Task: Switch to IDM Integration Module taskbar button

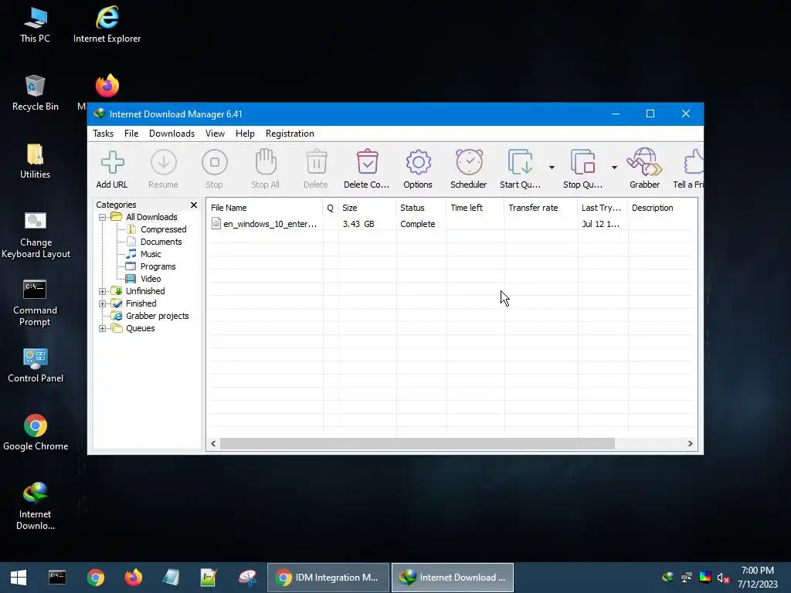Action: click(x=328, y=578)
